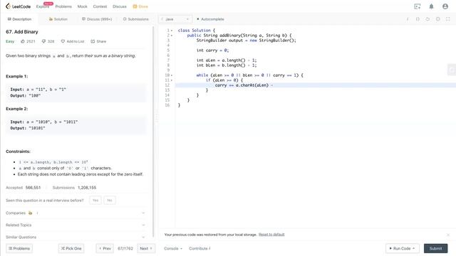The height and width of the screenshot is (256, 456).
Task: Enter fullscreen editor mode
Action: [448, 19]
